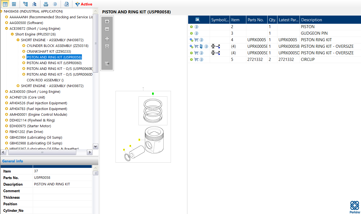
Task: Open info for the GUDGEON PIN row
Action: click(x=196, y=33)
